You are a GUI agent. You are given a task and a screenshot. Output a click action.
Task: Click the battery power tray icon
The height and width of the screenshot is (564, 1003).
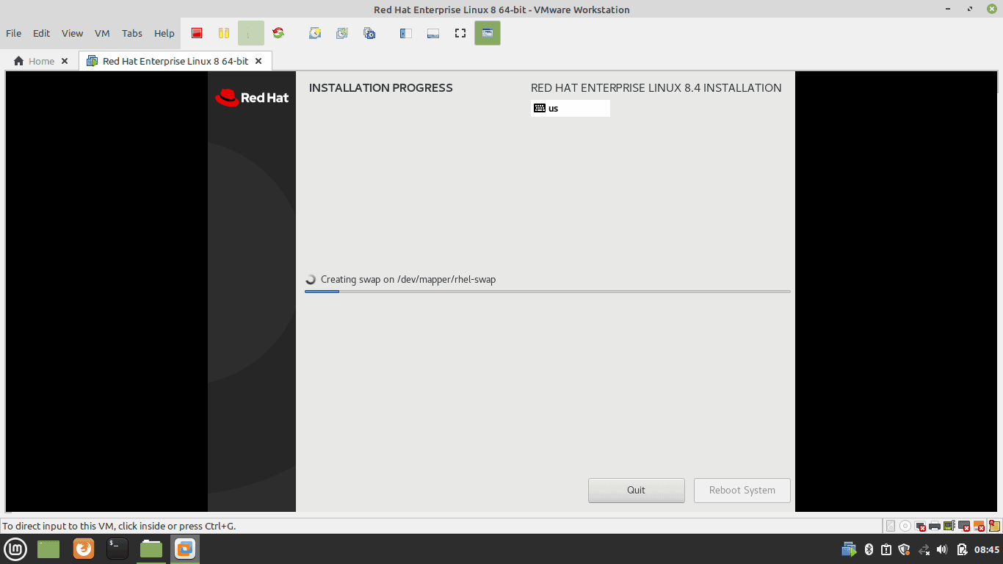pos(962,549)
